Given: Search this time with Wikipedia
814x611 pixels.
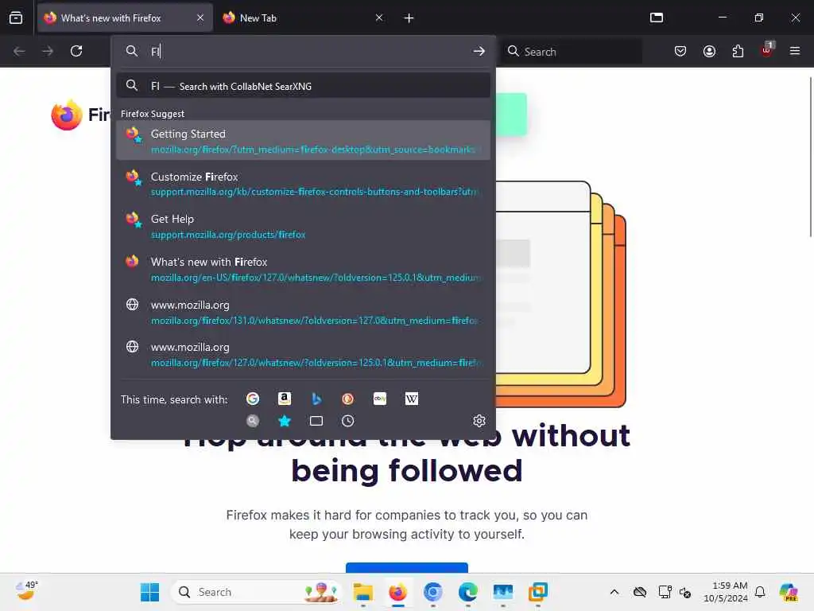Looking at the screenshot, I should point(411,399).
